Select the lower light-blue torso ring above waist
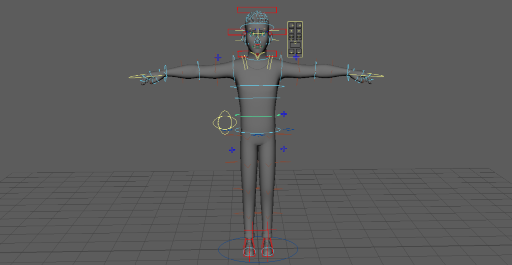This screenshot has height=265, width=512. 257,98
